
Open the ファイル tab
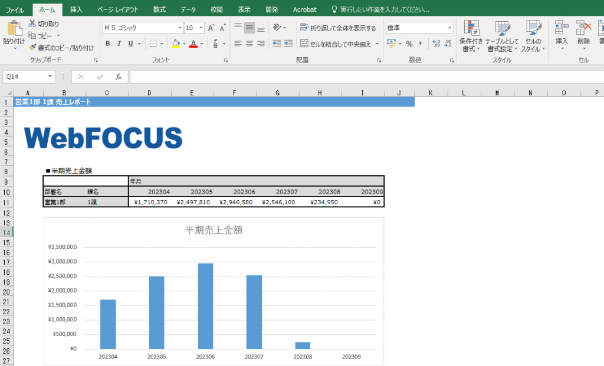point(15,9)
